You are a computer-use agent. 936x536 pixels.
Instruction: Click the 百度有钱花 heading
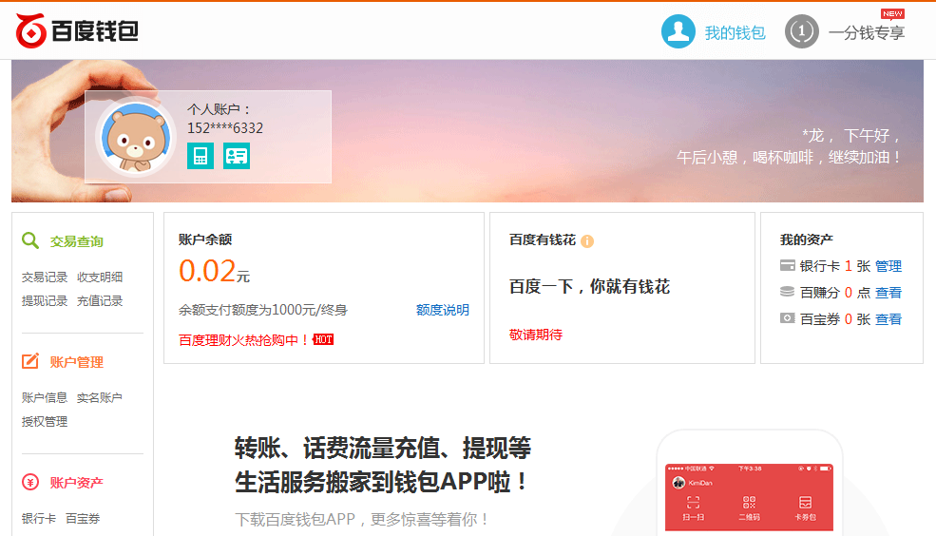click(542, 239)
